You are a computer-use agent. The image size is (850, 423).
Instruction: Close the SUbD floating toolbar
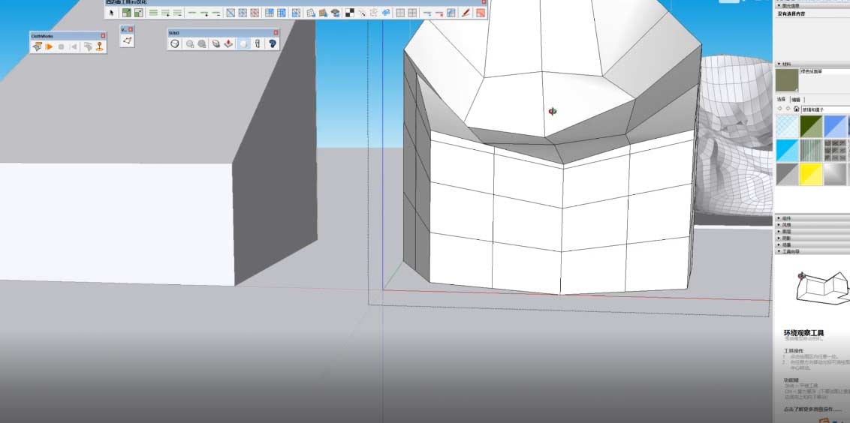(276, 32)
